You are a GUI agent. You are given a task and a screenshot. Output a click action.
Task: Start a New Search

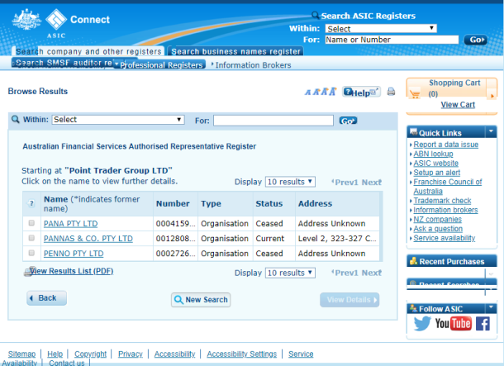[x=201, y=300]
